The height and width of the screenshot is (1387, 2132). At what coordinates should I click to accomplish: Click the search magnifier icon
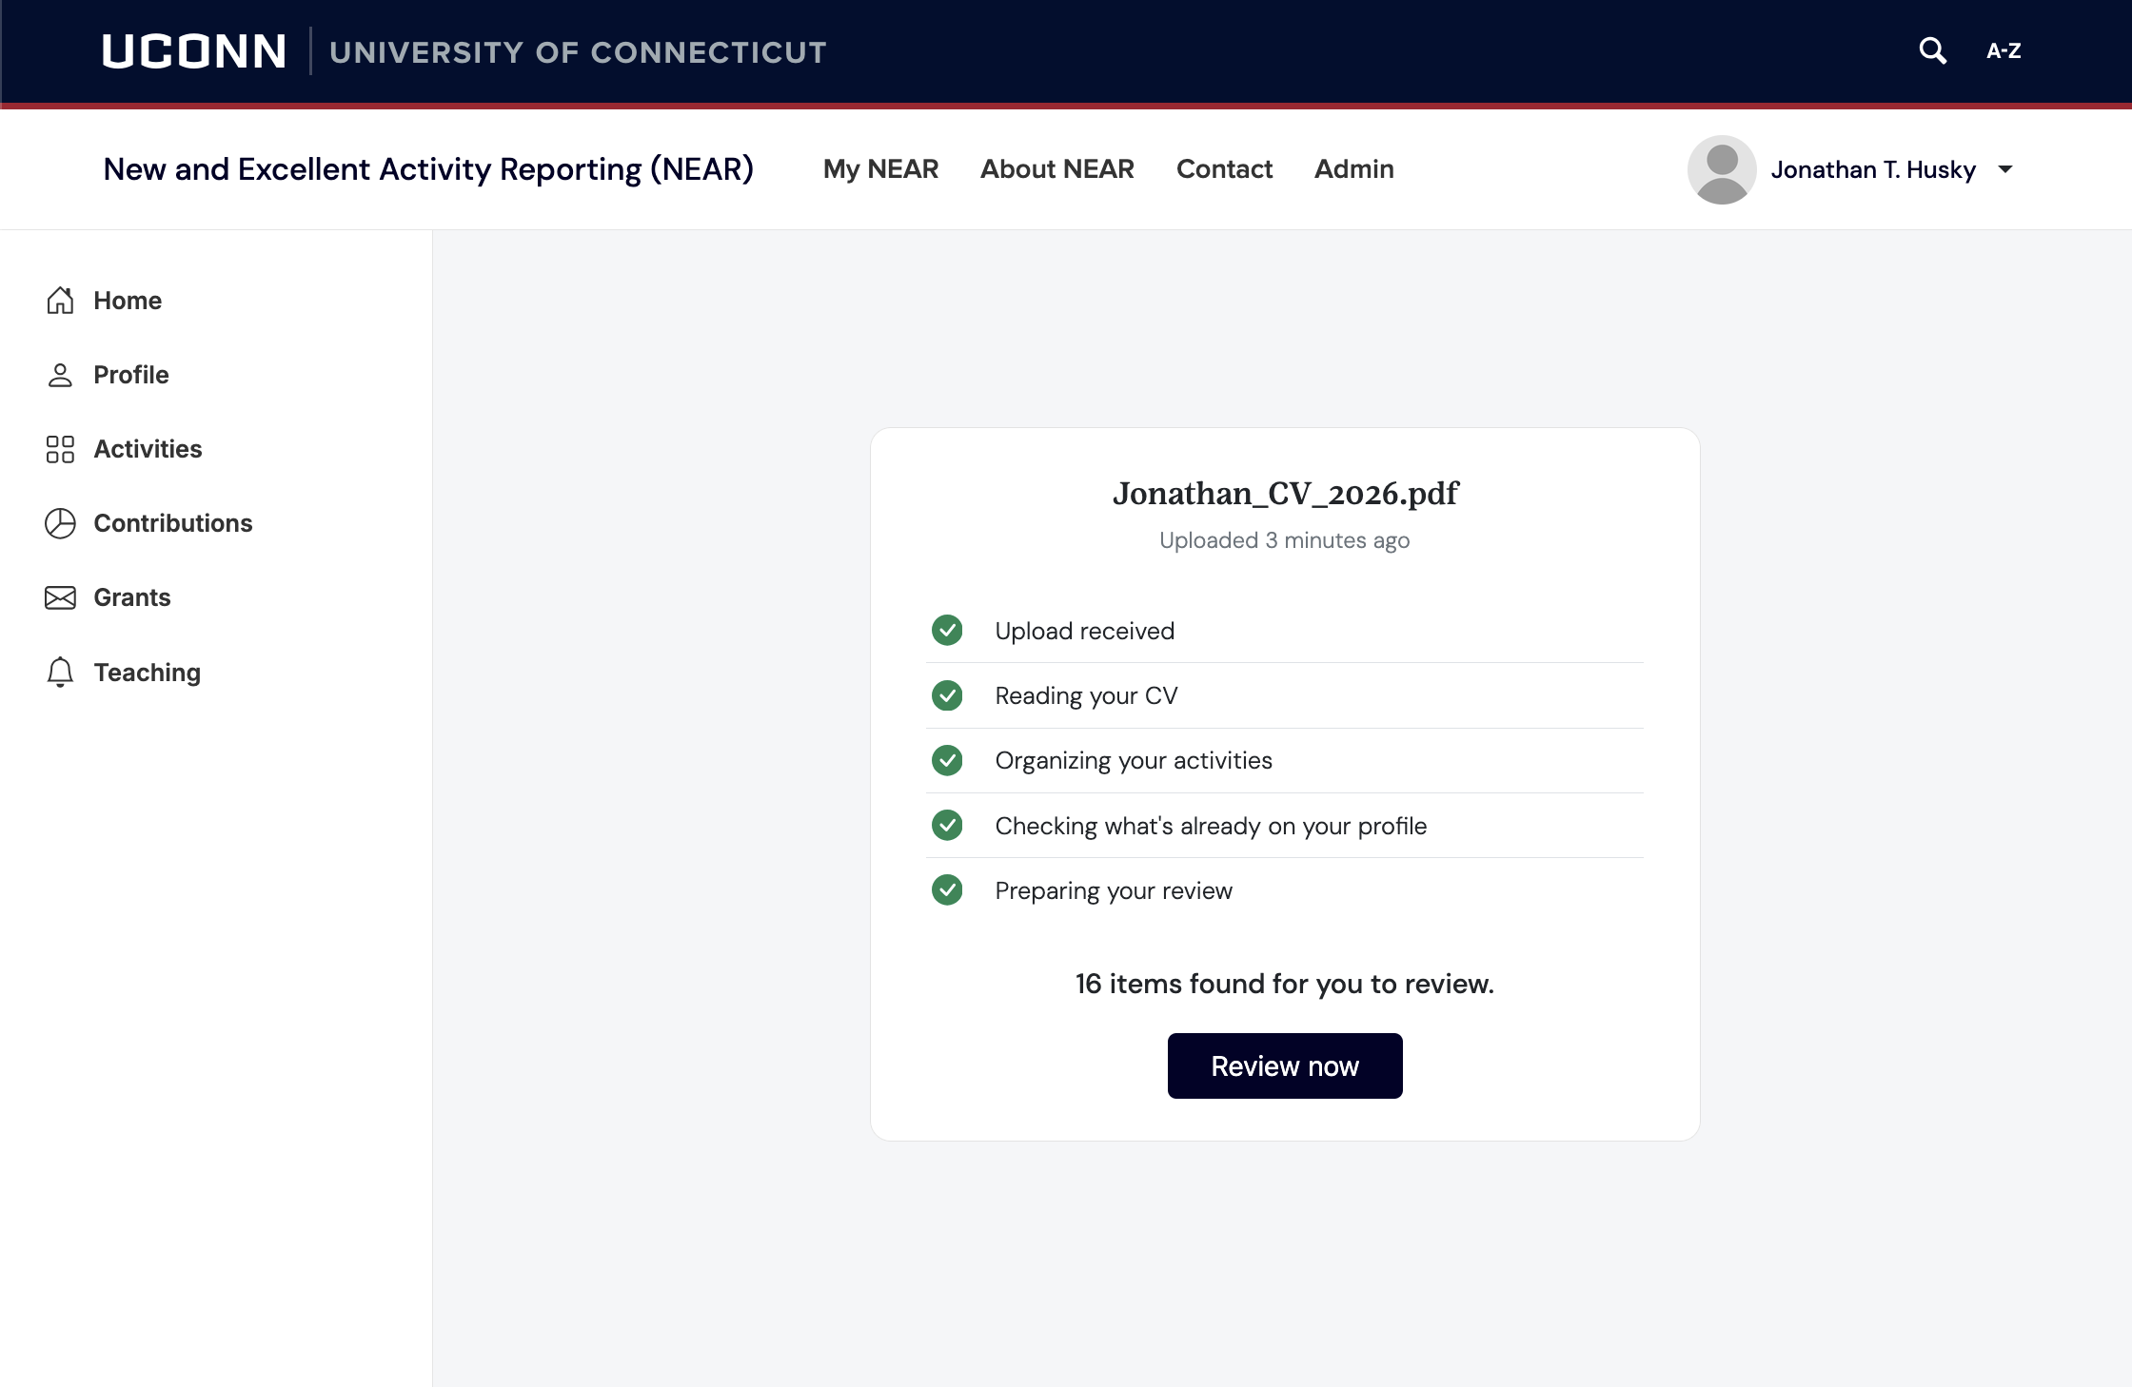click(1932, 50)
